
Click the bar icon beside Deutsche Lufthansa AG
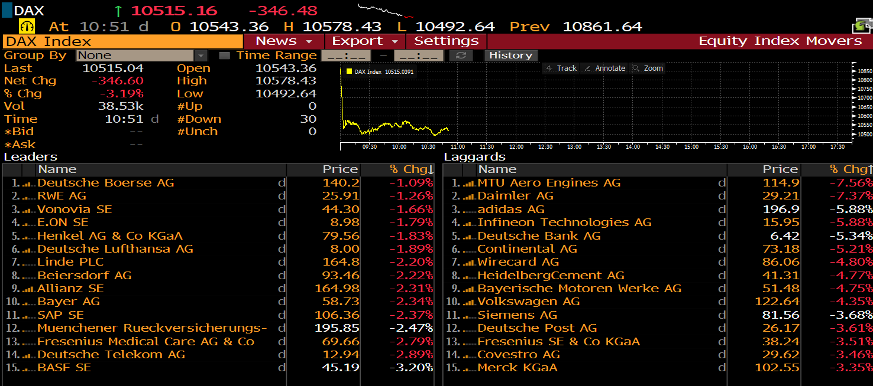click(x=28, y=250)
